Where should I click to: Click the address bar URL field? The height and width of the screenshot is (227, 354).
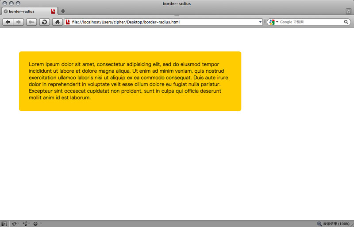[x=164, y=22]
